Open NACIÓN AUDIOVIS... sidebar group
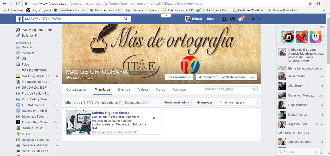The width and height of the screenshot is (330, 156). (36, 145)
